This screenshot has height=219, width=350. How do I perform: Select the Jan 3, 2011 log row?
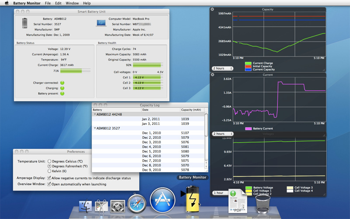click(148, 124)
